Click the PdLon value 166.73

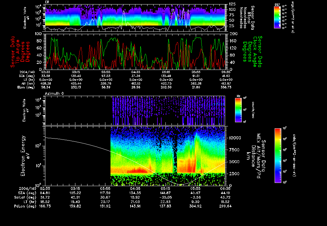(45, 206)
